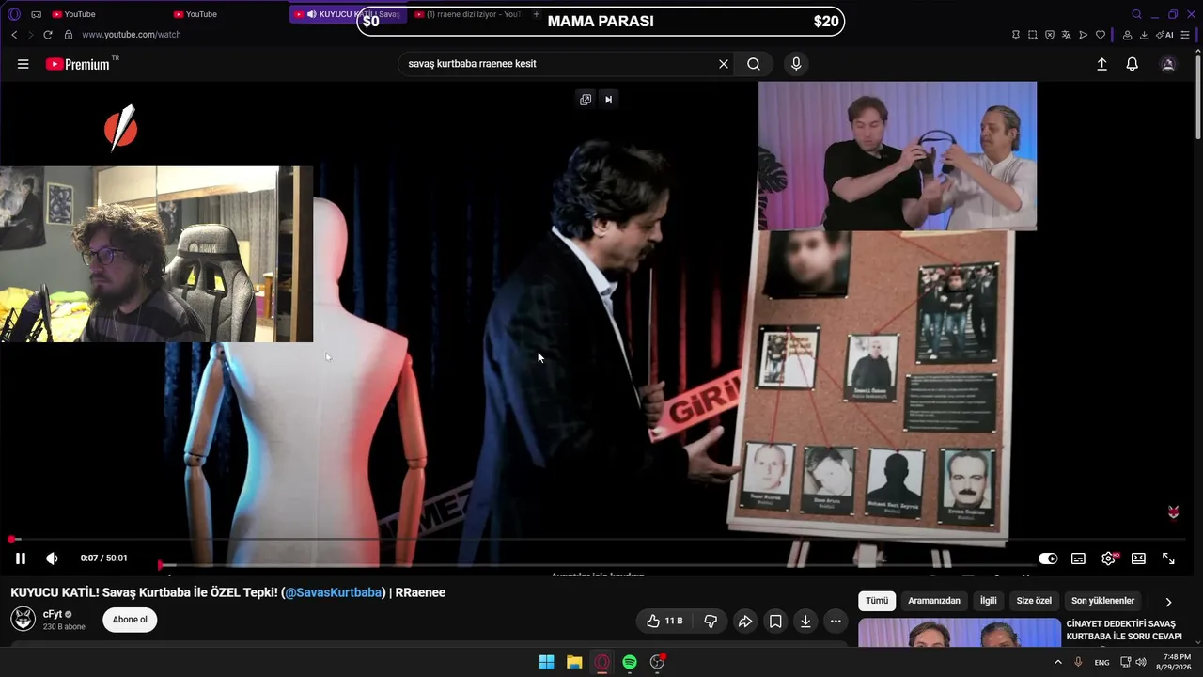Open the video quality settings gear
The width and height of the screenshot is (1203, 677).
(x=1108, y=559)
